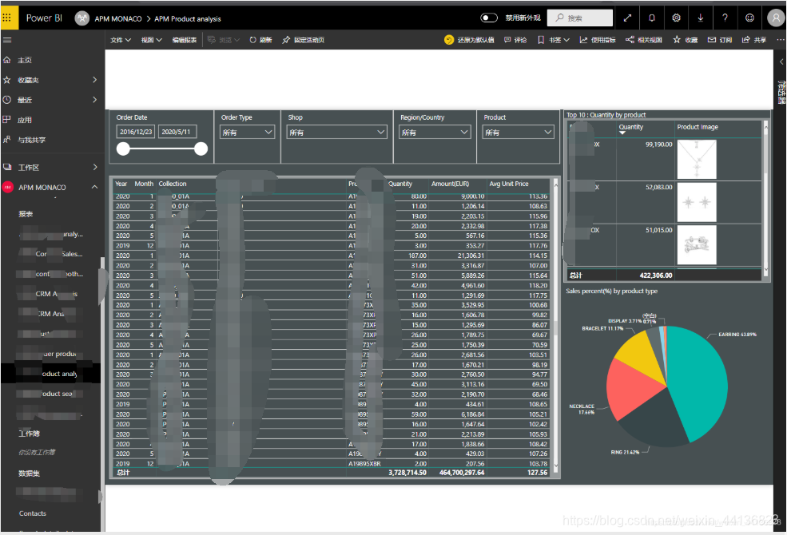Open the settings gear icon
Viewport: 787px width, 535px height.
point(676,18)
